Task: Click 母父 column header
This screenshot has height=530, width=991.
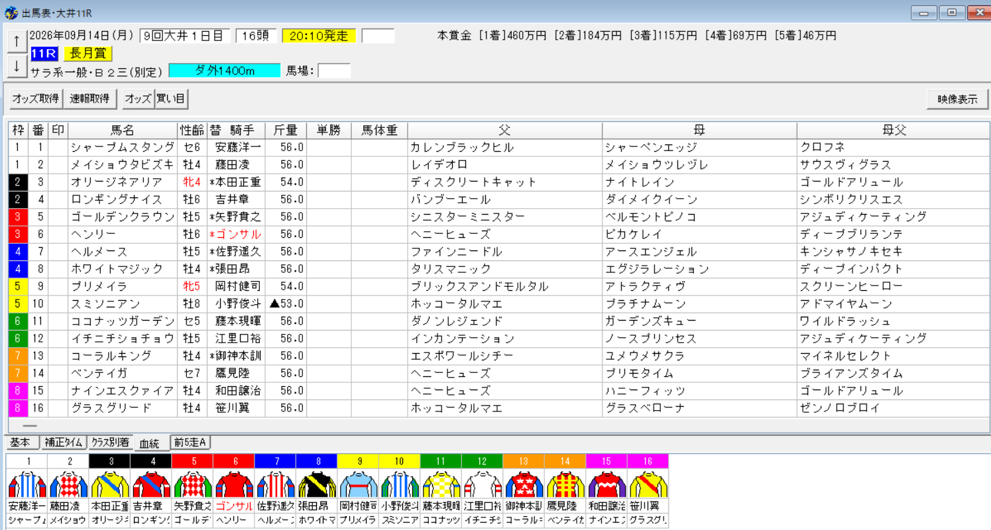Action: click(x=894, y=131)
